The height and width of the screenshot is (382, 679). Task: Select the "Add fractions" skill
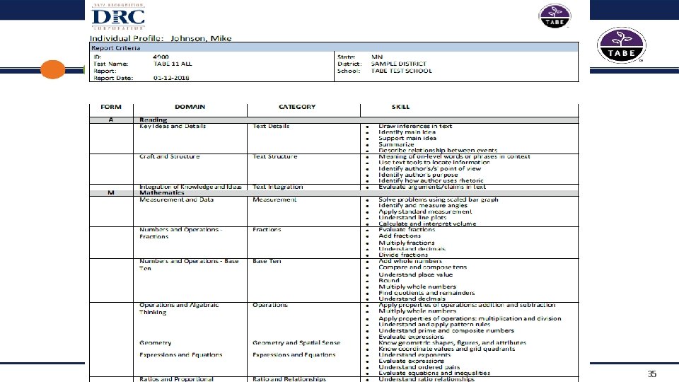400,236
